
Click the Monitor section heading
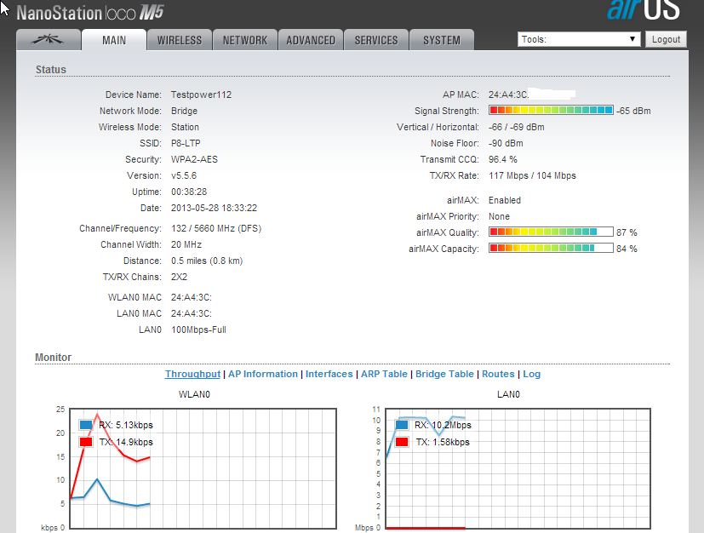point(54,358)
